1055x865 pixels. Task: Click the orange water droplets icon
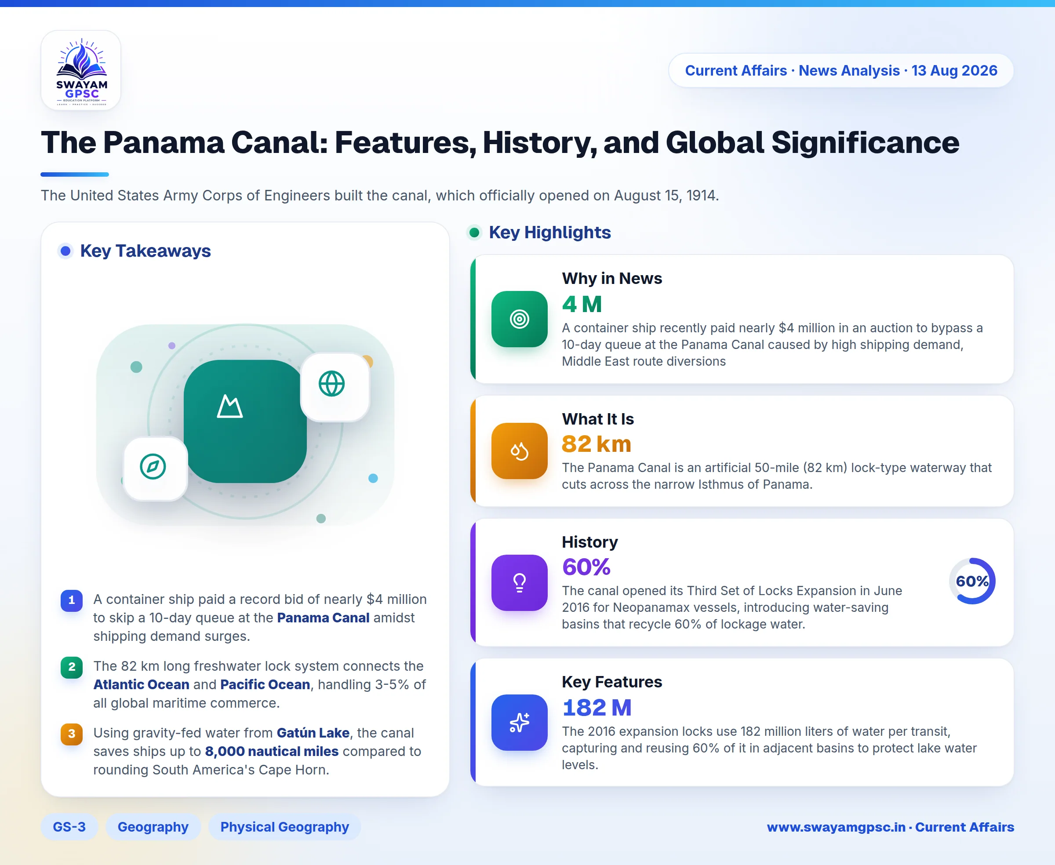pos(519,451)
